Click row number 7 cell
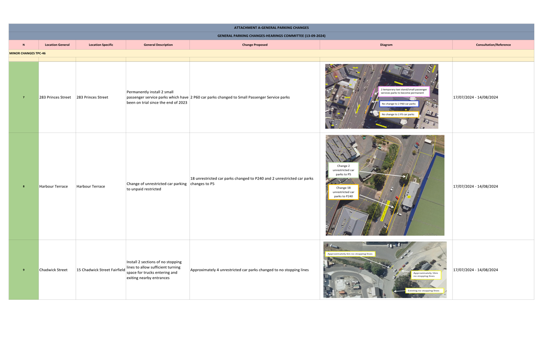 click(24, 97)
